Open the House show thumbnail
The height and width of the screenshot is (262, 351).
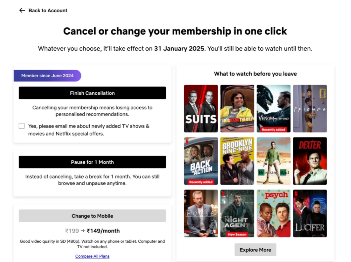[201, 213]
